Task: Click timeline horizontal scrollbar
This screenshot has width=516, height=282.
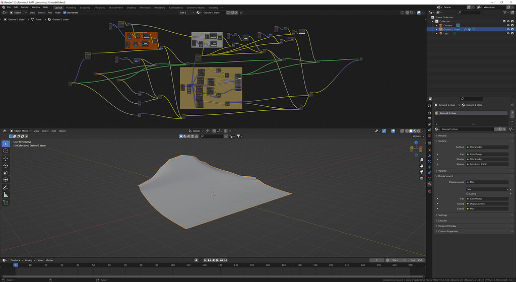Action: point(213,276)
